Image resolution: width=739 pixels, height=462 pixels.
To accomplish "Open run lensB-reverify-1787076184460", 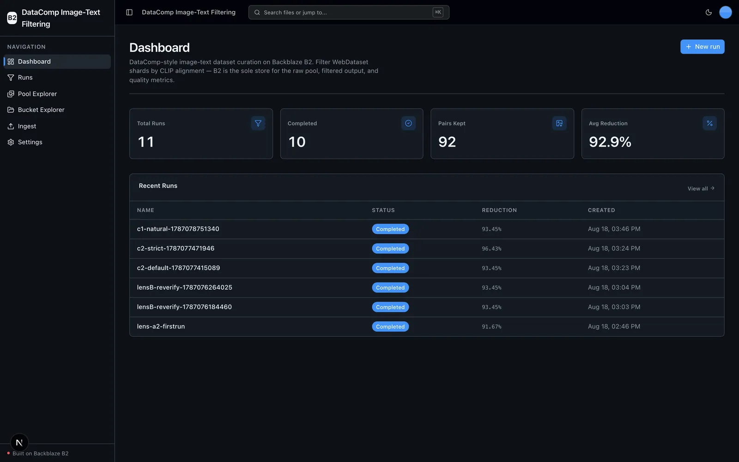I will tap(184, 307).
